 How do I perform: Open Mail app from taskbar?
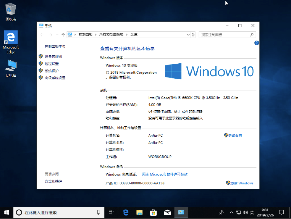coord(167,212)
